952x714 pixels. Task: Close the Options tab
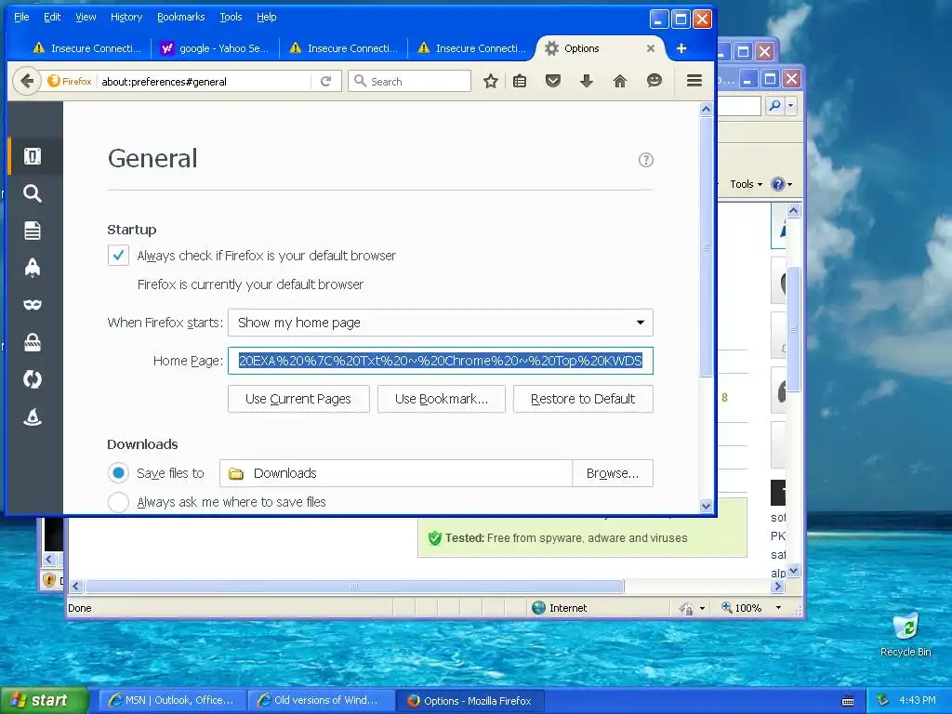651,48
